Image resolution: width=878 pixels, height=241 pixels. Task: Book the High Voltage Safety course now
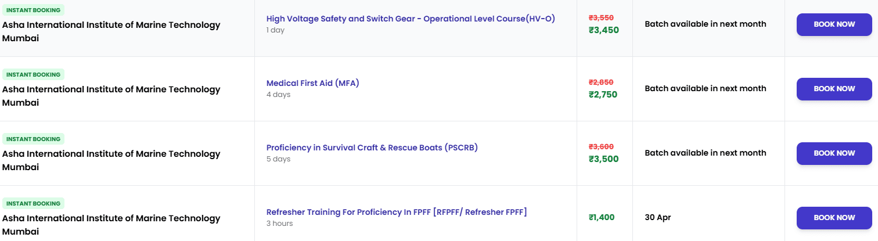[834, 24]
